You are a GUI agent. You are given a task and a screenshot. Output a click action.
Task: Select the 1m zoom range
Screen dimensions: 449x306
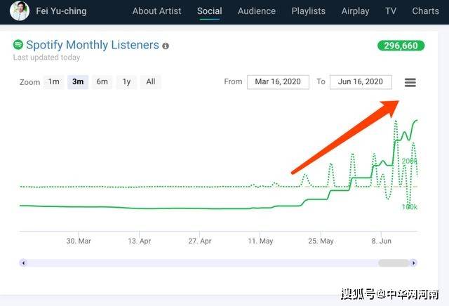[53, 82]
